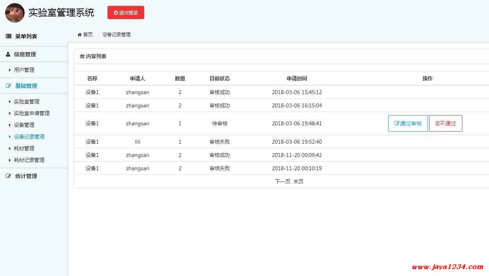489x276 pixels.
Task: Click the edit icon in 通过审核 button
Action: tap(397, 123)
